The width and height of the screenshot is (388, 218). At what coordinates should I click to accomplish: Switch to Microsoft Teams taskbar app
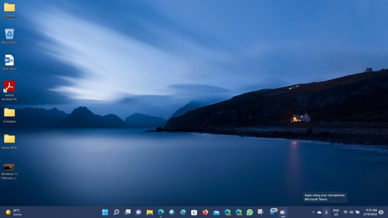tap(283, 212)
